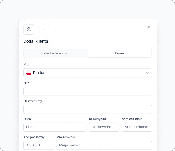
Task: Focus the Ulica street input
Action: pos(55,127)
